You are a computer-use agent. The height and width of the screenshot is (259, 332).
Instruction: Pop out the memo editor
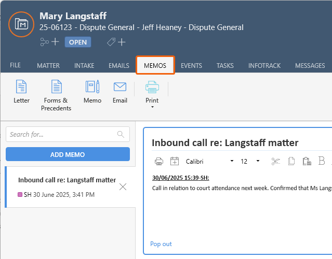click(161, 244)
